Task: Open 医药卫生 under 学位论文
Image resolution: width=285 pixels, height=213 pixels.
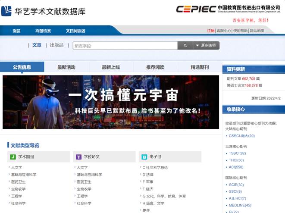Action: point(84,182)
